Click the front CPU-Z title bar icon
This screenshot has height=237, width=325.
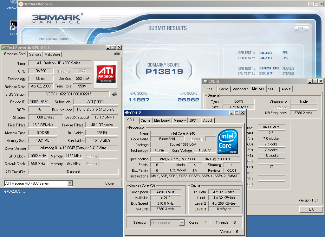(x=127, y=113)
